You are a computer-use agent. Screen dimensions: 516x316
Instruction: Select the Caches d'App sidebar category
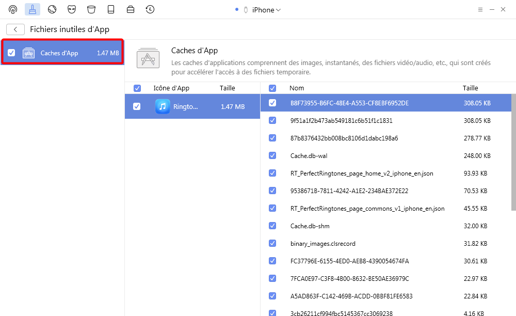click(62, 52)
